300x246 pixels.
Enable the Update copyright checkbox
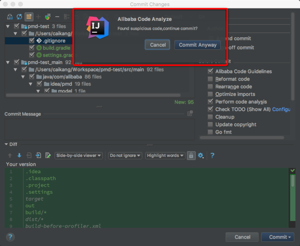pos(210,124)
